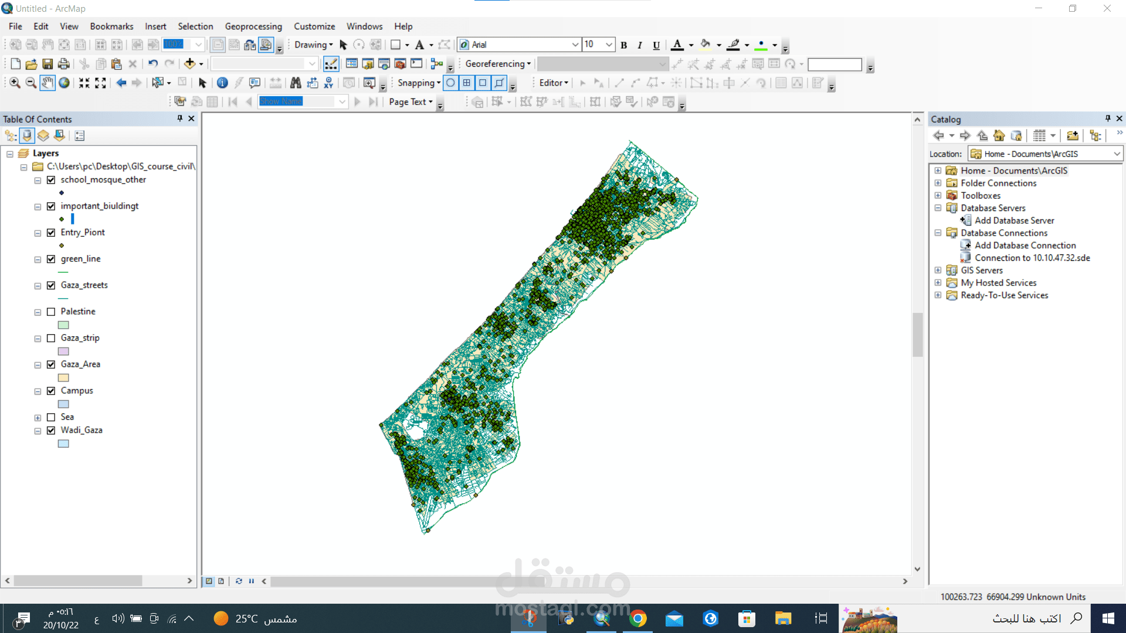Expand Folder Connections in Catalog
The image size is (1126, 633).
coord(938,183)
